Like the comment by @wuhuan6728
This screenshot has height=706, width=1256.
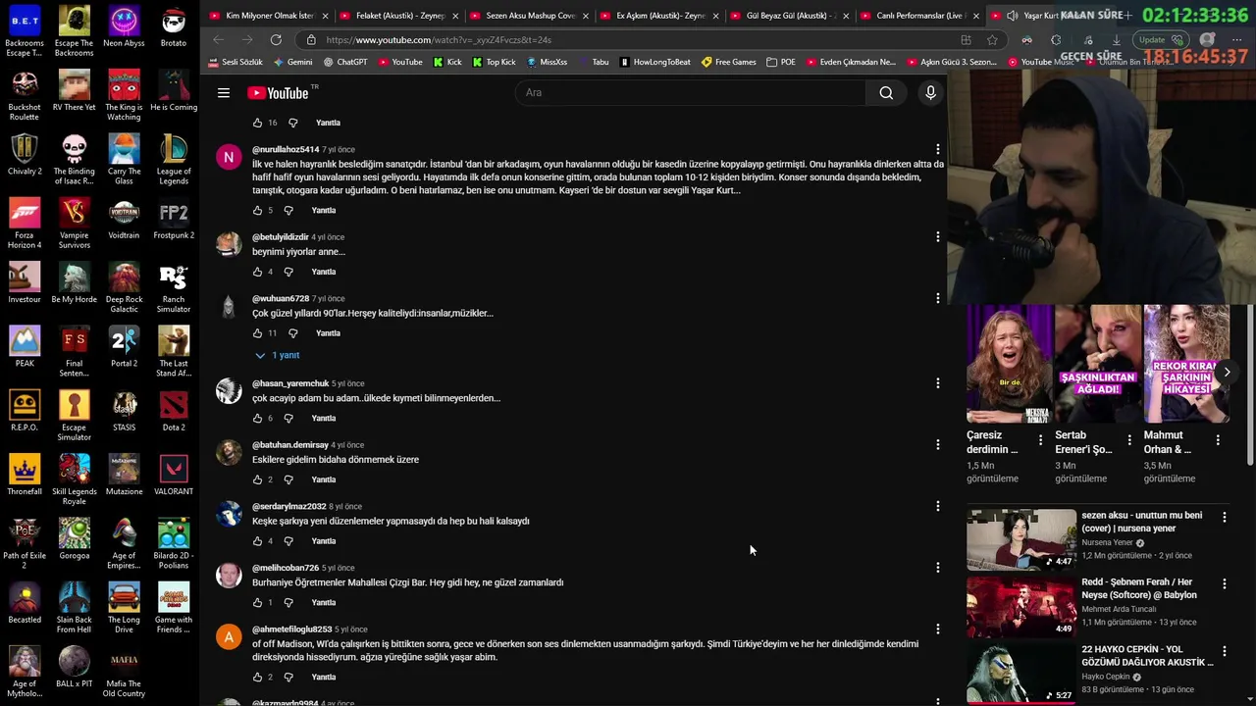[x=257, y=333]
